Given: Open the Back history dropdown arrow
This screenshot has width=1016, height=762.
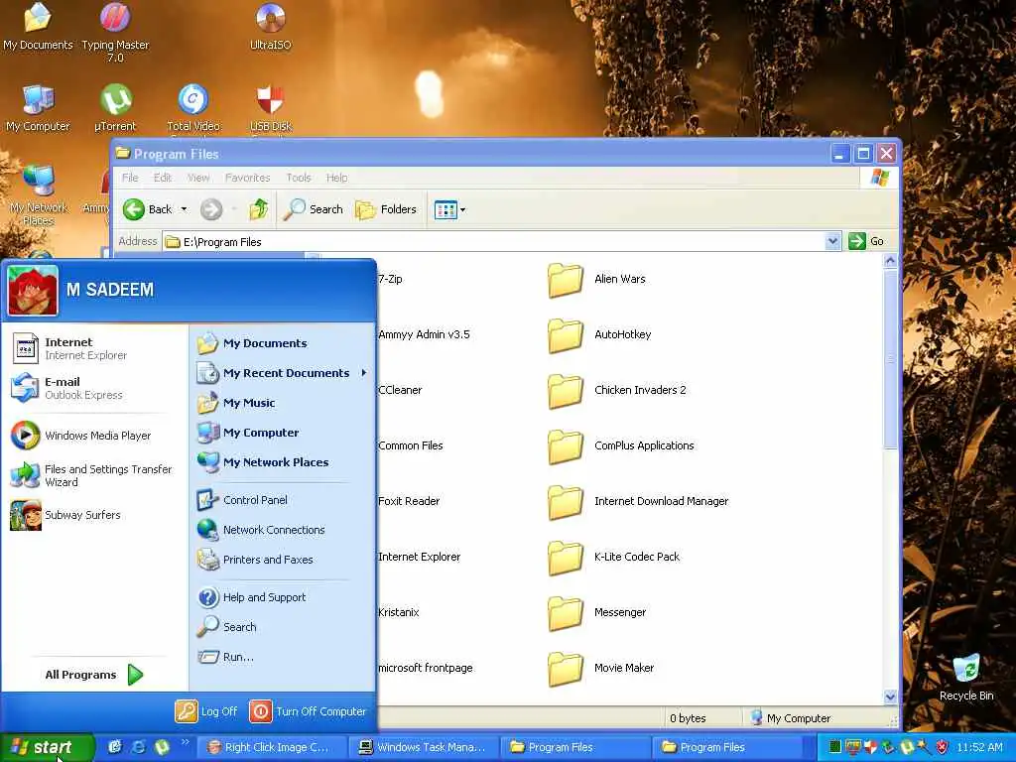Looking at the screenshot, I should coord(184,209).
